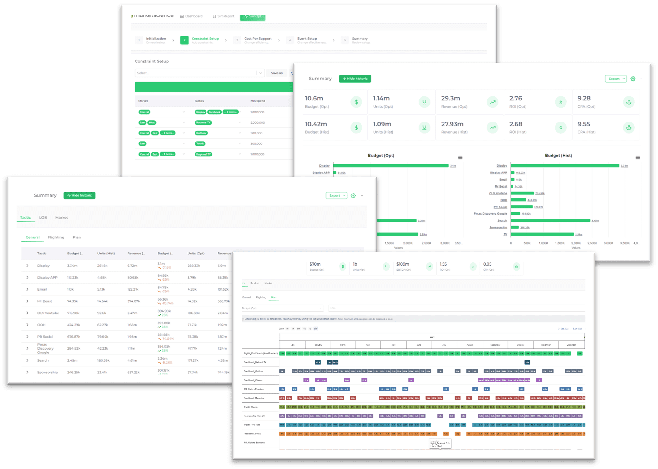Image resolution: width=658 pixels, height=469 pixels.
Task: Click chevrons icon on 1.55 ROI card
Action: point(473,266)
